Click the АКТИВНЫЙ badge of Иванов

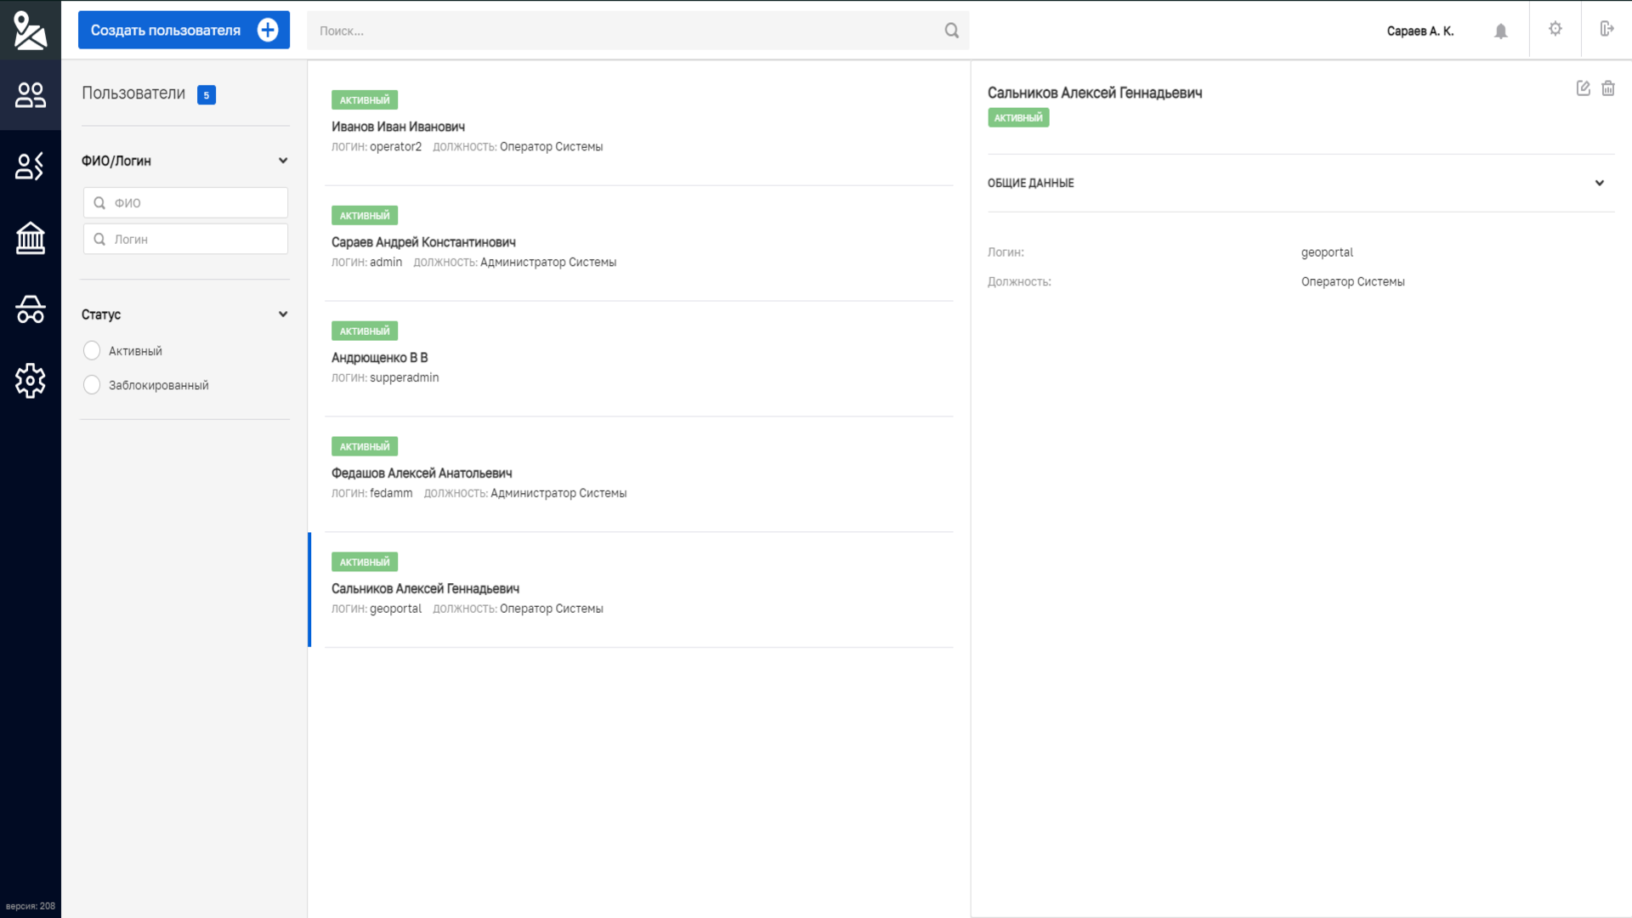click(x=365, y=99)
